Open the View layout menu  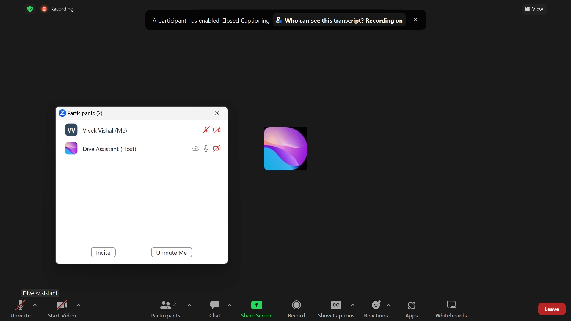[x=534, y=9]
